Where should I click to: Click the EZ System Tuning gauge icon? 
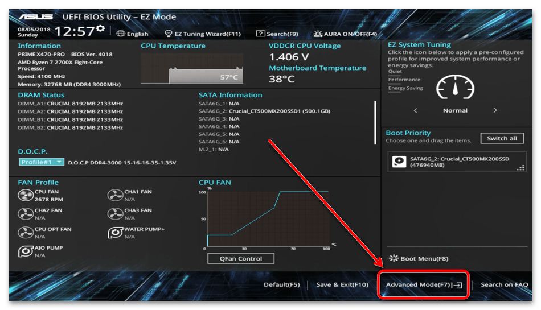455,87
